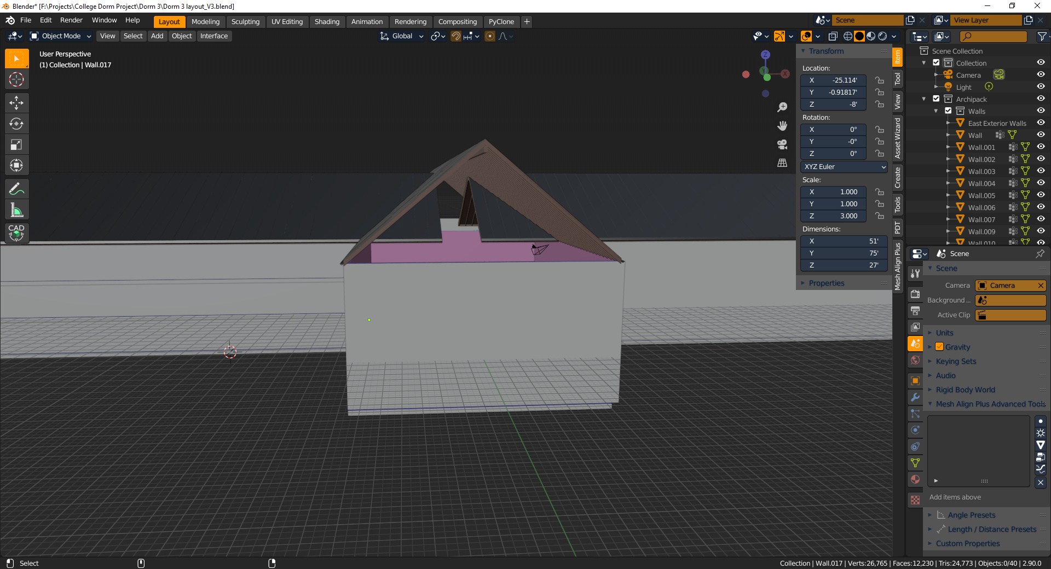This screenshot has height=569, width=1051.
Task: Open the Asset Wizard sidebar tab
Action: (898, 138)
